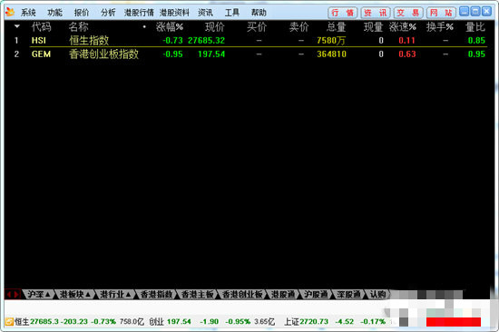The height and width of the screenshot is (332, 499).
Task: Sort by 总量 column header
Action: [337, 27]
